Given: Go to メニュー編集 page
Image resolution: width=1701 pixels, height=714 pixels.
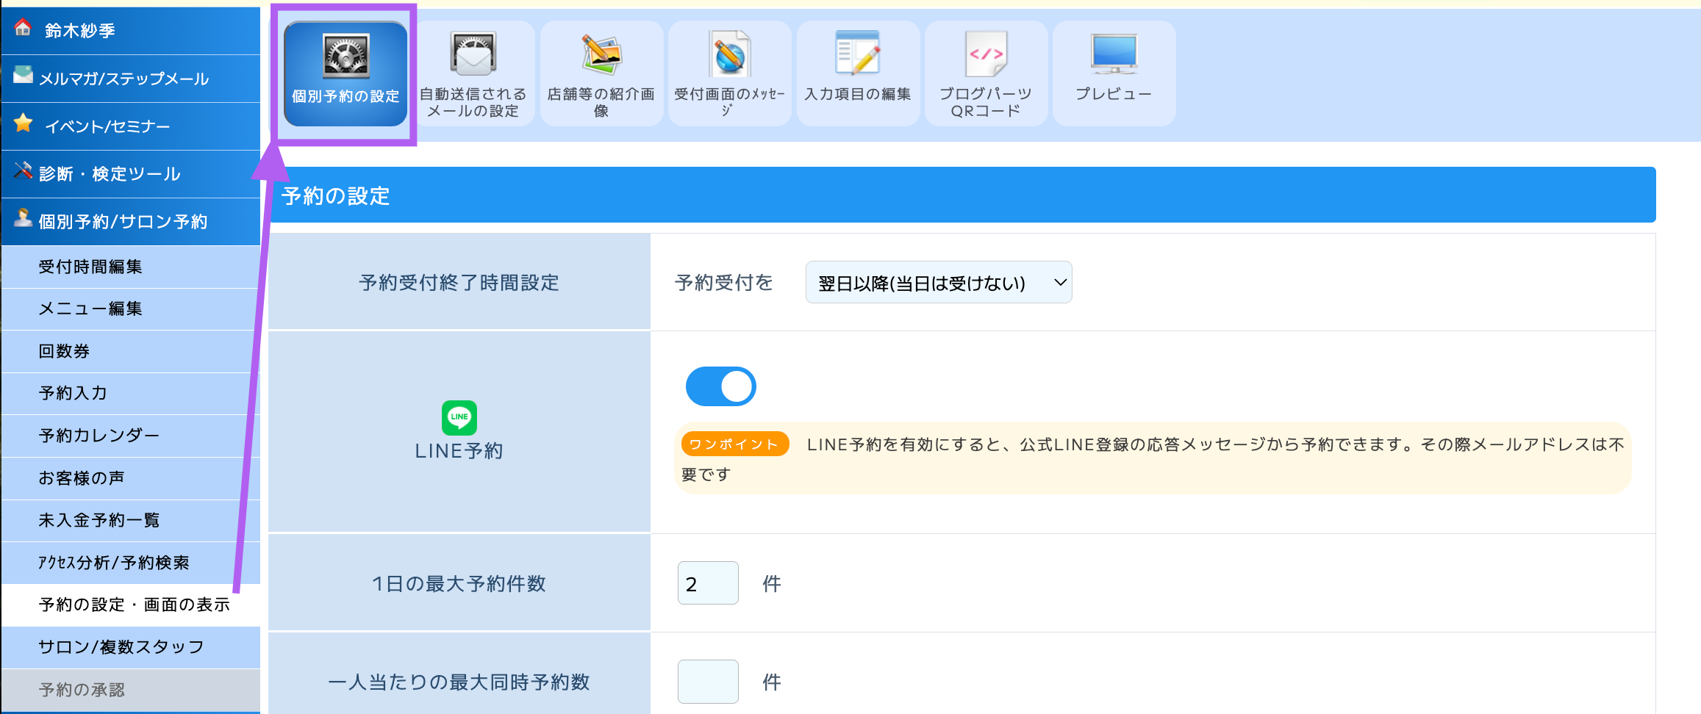Looking at the screenshot, I should click(x=90, y=309).
